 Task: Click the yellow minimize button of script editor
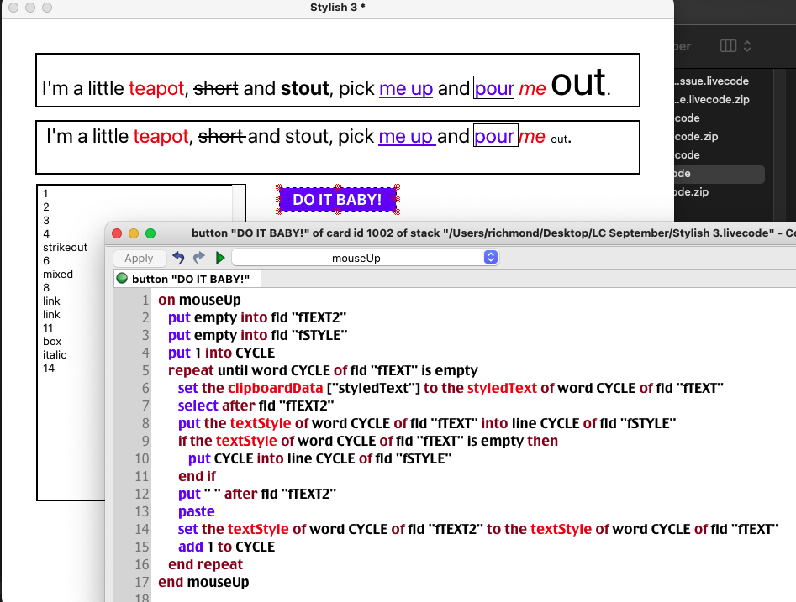pos(134,233)
